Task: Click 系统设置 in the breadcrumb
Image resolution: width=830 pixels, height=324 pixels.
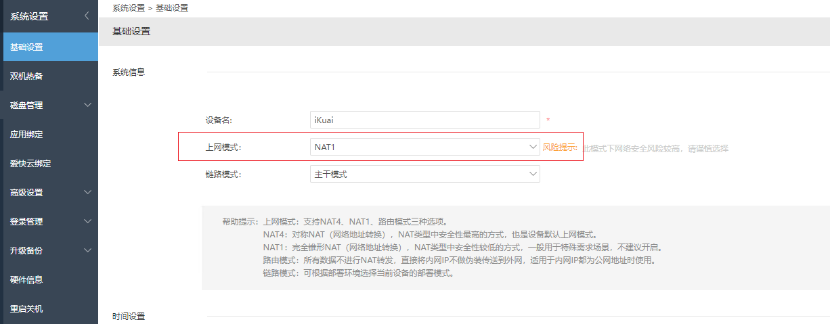Action: click(129, 8)
